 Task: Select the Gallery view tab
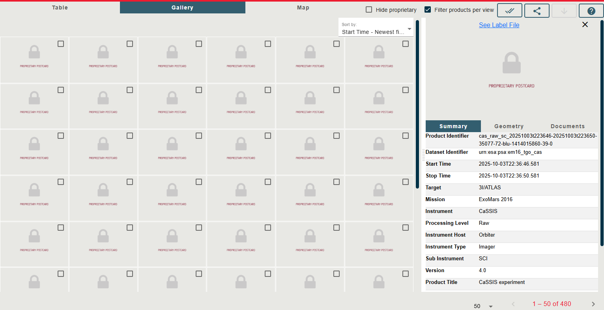tap(183, 7)
